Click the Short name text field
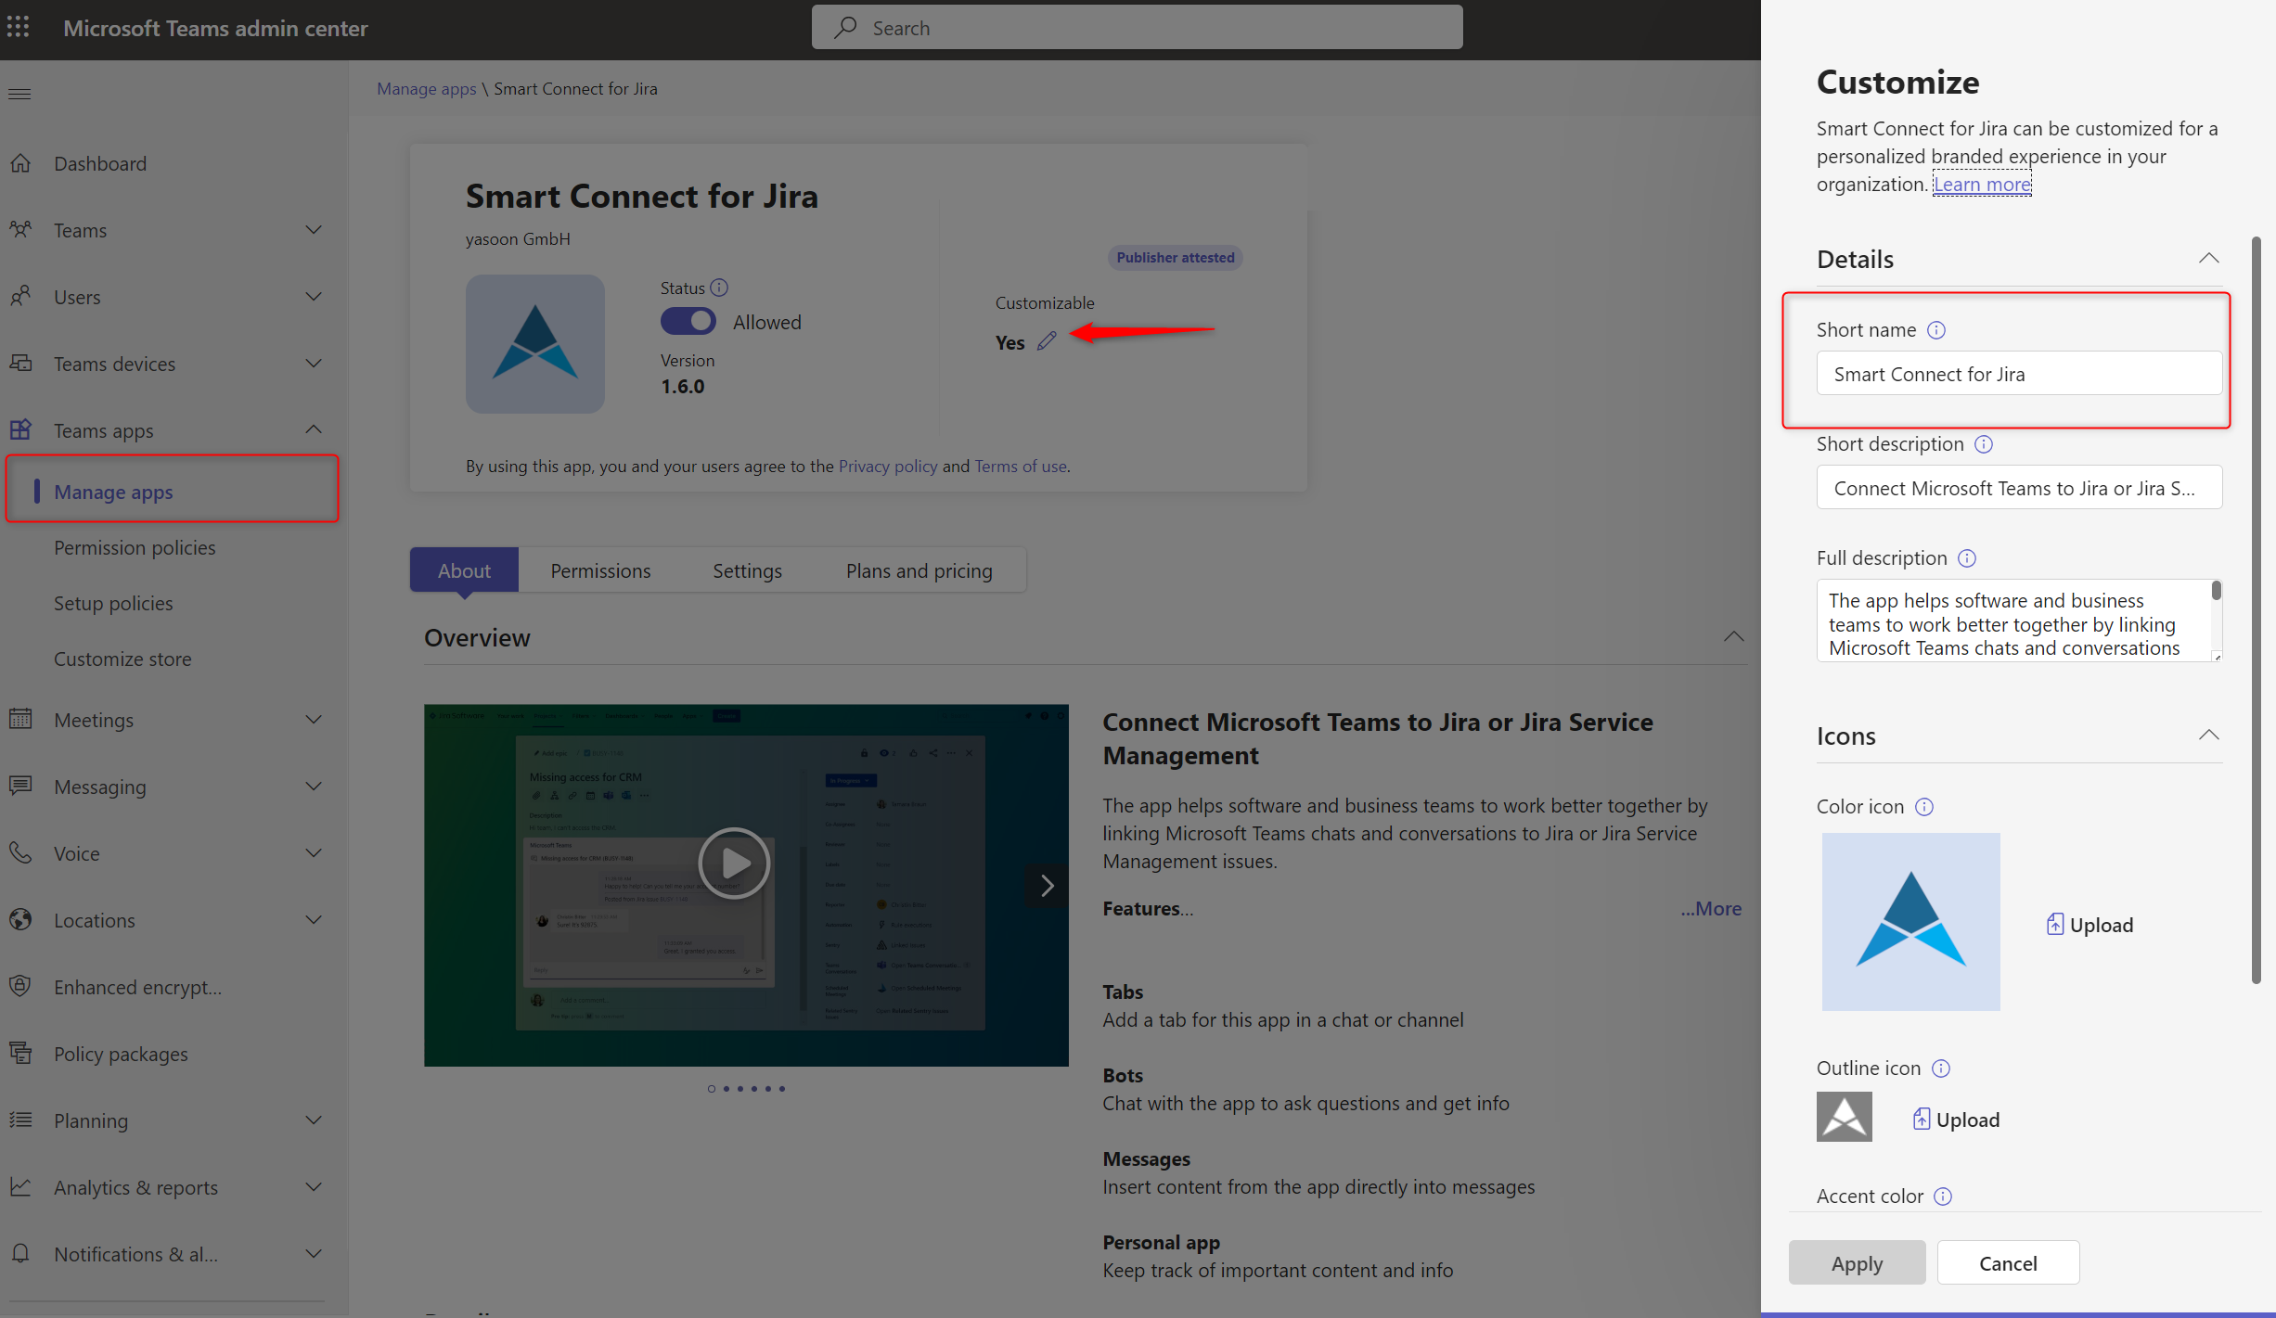Viewport: 2276px width, 1318px height. tap(2019, 374)
